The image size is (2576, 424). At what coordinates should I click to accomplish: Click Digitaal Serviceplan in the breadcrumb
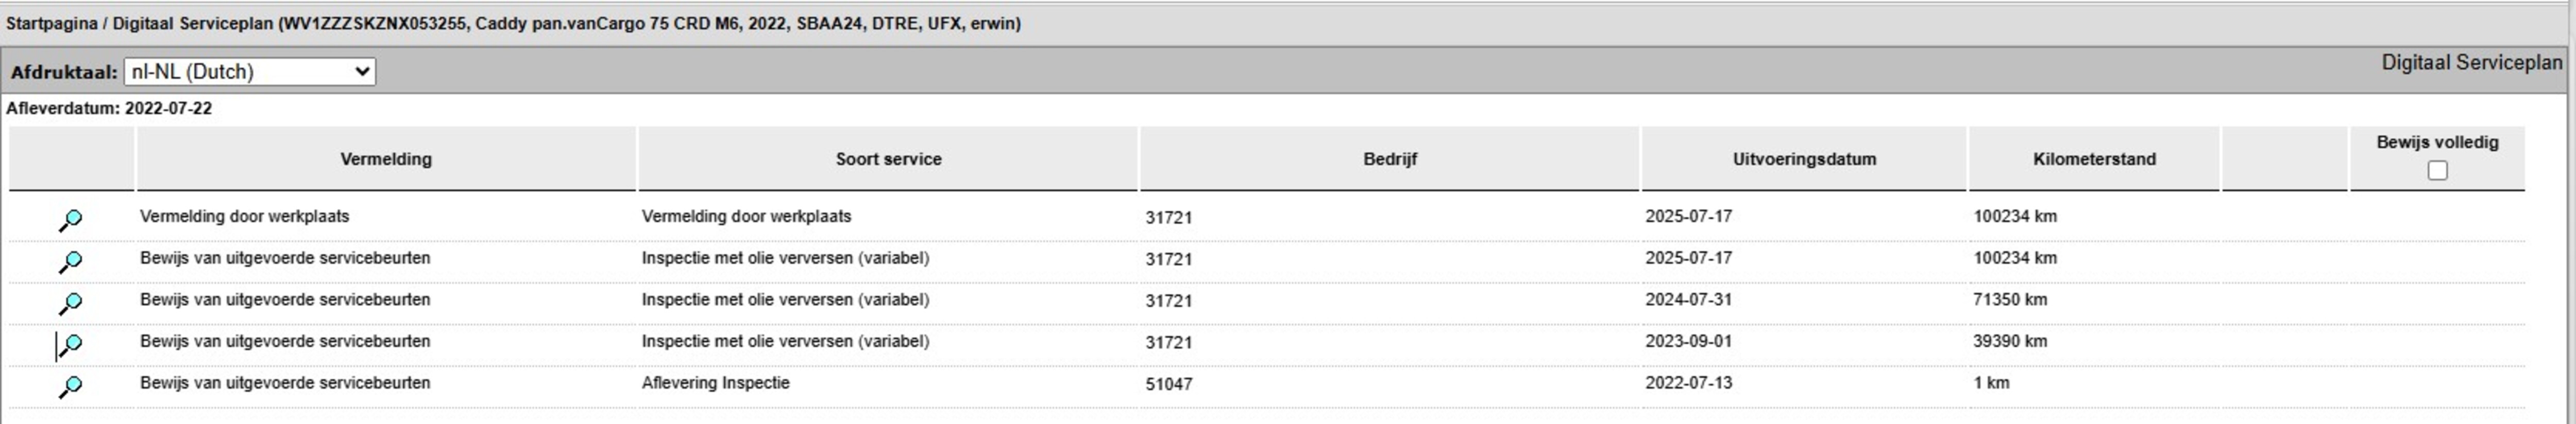click(192, 23)
